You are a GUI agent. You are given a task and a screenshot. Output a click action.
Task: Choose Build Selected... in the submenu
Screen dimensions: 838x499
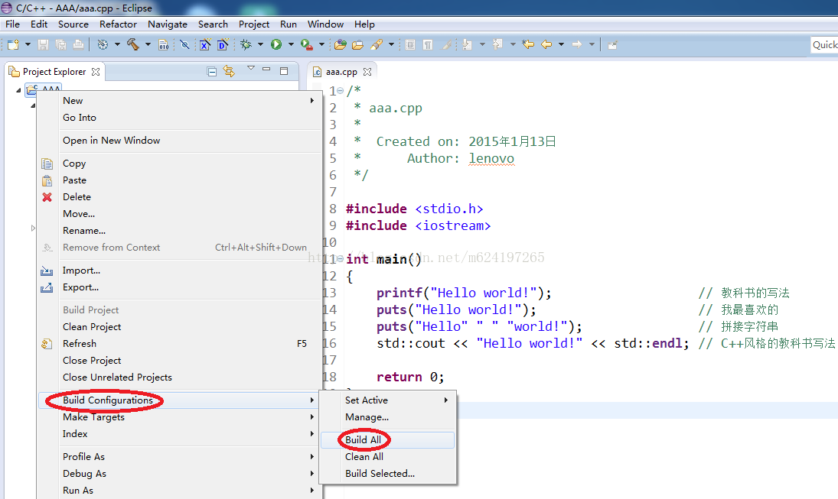pos(387,473)
